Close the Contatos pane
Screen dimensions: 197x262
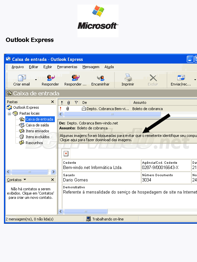(x=53, y=179)
